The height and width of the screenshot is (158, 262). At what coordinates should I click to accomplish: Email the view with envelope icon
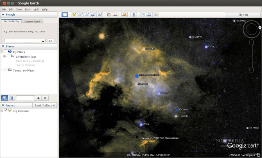143,15
